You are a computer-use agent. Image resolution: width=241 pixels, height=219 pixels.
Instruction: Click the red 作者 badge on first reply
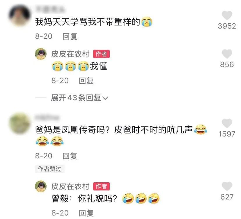(x=101, y=54)
